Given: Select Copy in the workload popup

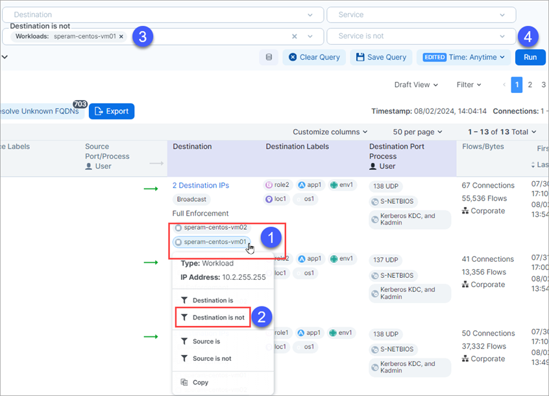Looking at the screenshot, I should 201,382.
